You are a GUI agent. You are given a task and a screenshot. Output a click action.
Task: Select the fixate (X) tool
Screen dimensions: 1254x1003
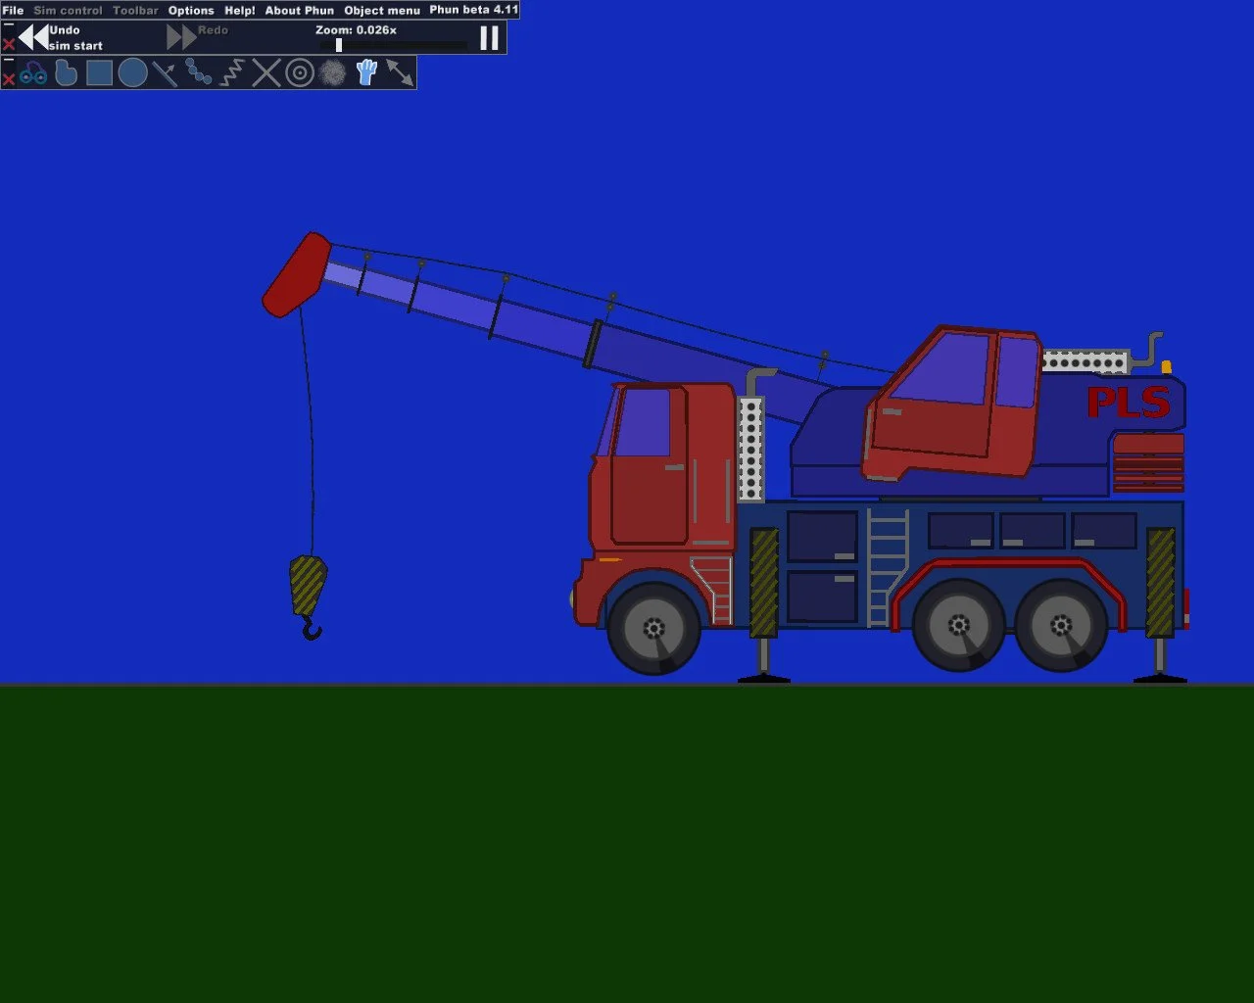[265, 73]
